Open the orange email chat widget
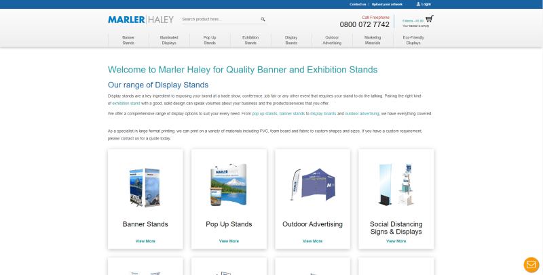543x275 pixels. click(531, 265)
